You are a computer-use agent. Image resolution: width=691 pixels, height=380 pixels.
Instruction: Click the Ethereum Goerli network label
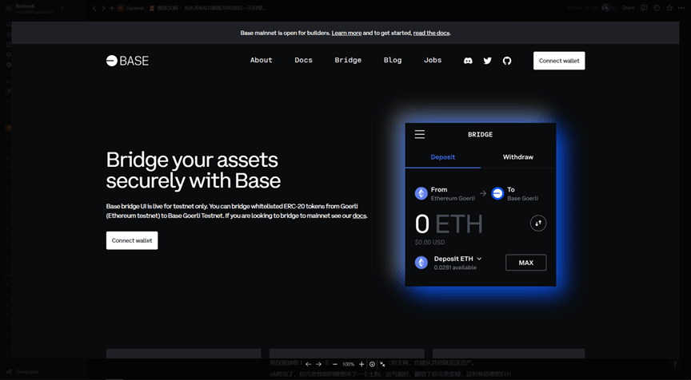coord(453,198)
